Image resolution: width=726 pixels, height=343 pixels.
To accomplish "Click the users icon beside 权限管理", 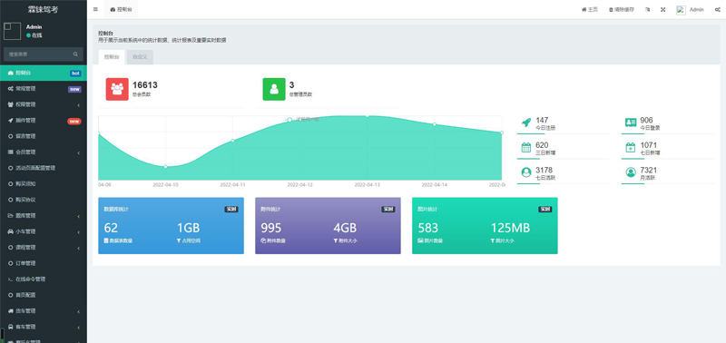I will pyautogui.click(x=11, y=104).
